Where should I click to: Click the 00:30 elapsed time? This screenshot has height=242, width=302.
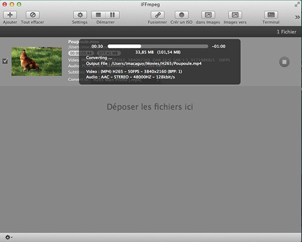97,46
